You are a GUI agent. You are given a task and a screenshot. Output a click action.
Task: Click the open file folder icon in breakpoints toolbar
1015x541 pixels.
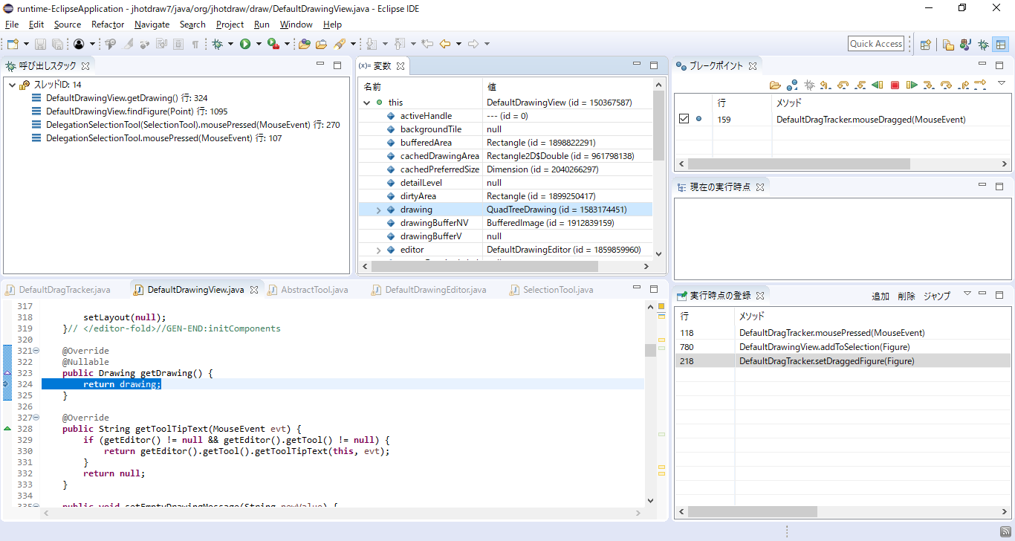point(775,85)
